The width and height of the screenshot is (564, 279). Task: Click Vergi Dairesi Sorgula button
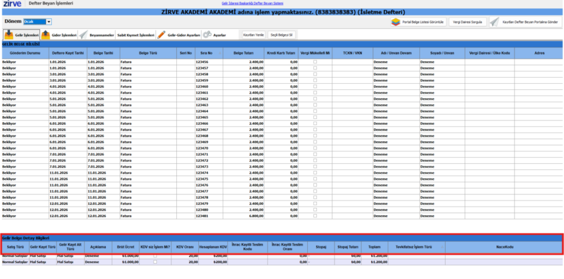point(468,22)
